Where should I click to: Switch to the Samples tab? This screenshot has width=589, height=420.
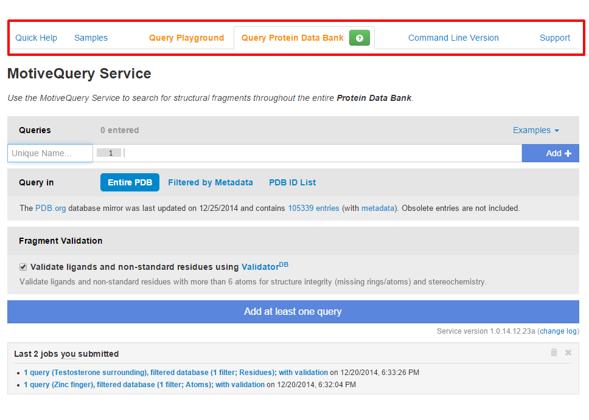[91, 38]
